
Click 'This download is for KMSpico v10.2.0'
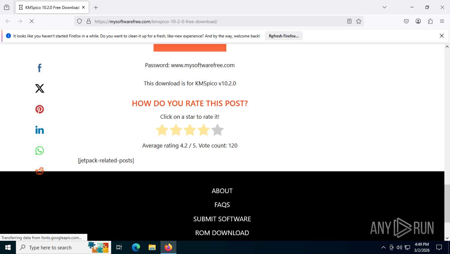click(x=190, y=83)
